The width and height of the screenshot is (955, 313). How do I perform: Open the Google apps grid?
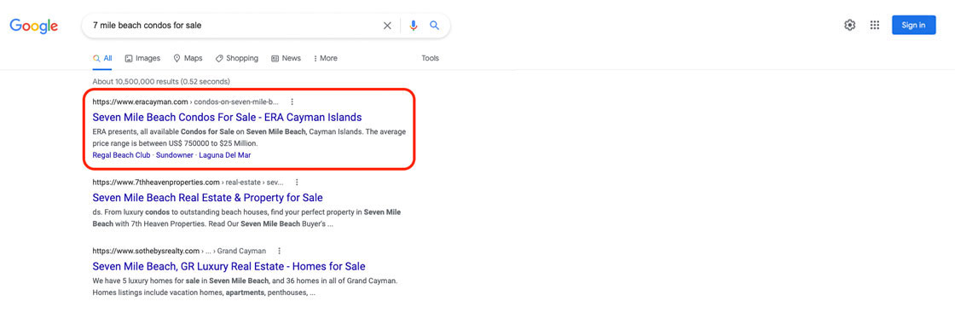tap(875, 25)
